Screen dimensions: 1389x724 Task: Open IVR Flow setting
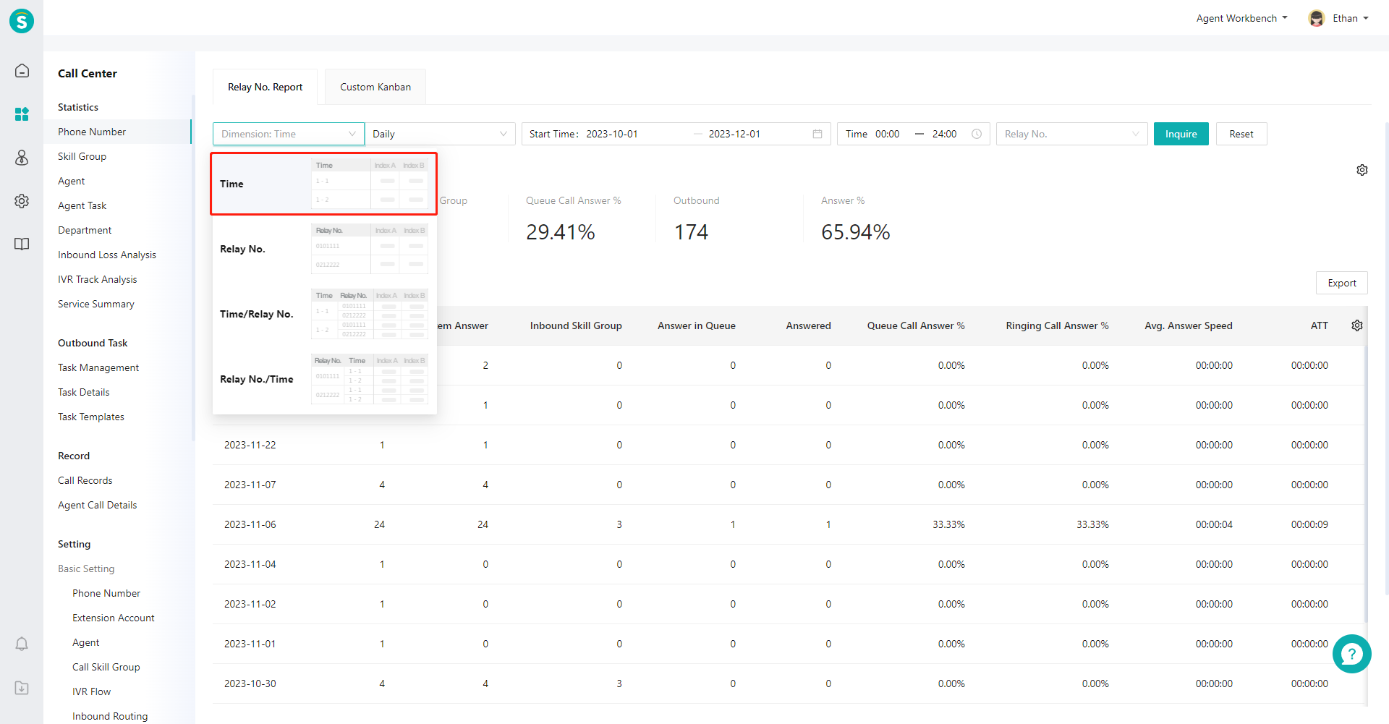pos(92,691)
